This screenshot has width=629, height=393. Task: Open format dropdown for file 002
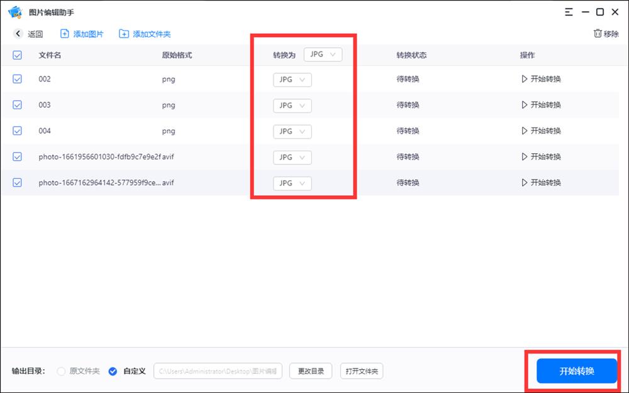pyautogui.click(x=292, y=80)
